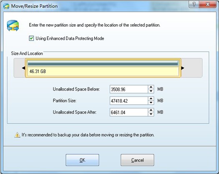Increase Unallocated Space Before value with up arrow
The width and height of the screenshot is (219, 174).
pos(151,87)
